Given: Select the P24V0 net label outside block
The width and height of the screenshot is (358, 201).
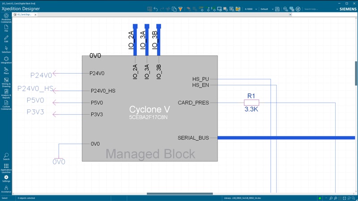Looking at the screenshot, I should 41,75.
